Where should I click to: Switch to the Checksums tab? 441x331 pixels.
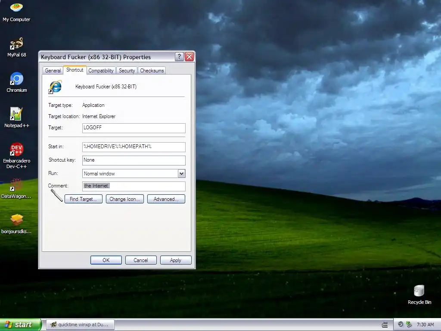(x=152, y=71)
